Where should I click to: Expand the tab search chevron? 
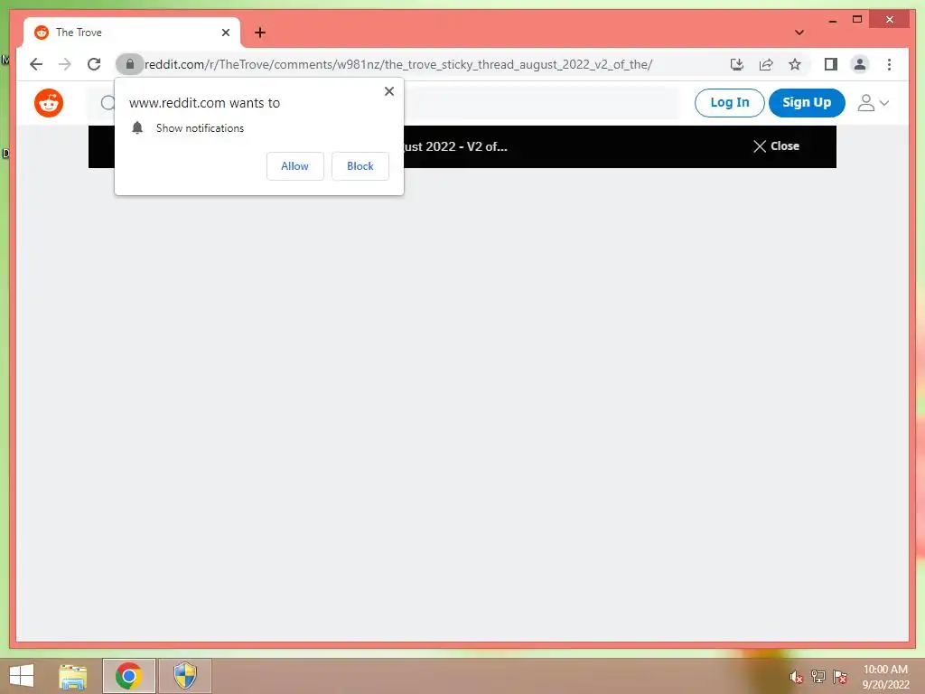pos(799,33)
